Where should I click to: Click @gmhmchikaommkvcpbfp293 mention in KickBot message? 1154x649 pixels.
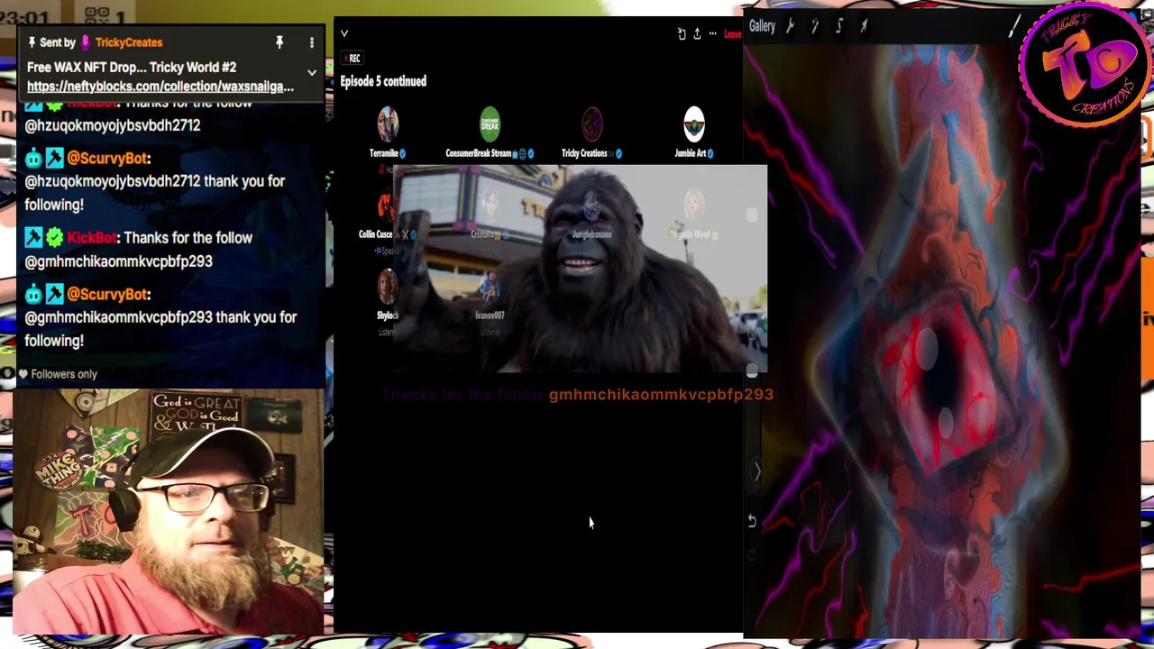click(118, 261)
